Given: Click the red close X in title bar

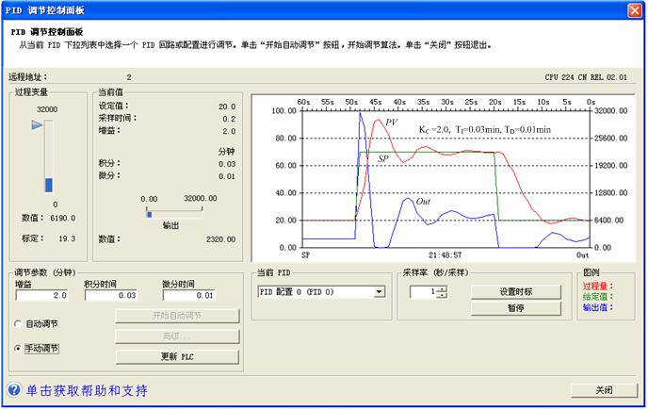Looking at the screenshot, I should 635,10.
